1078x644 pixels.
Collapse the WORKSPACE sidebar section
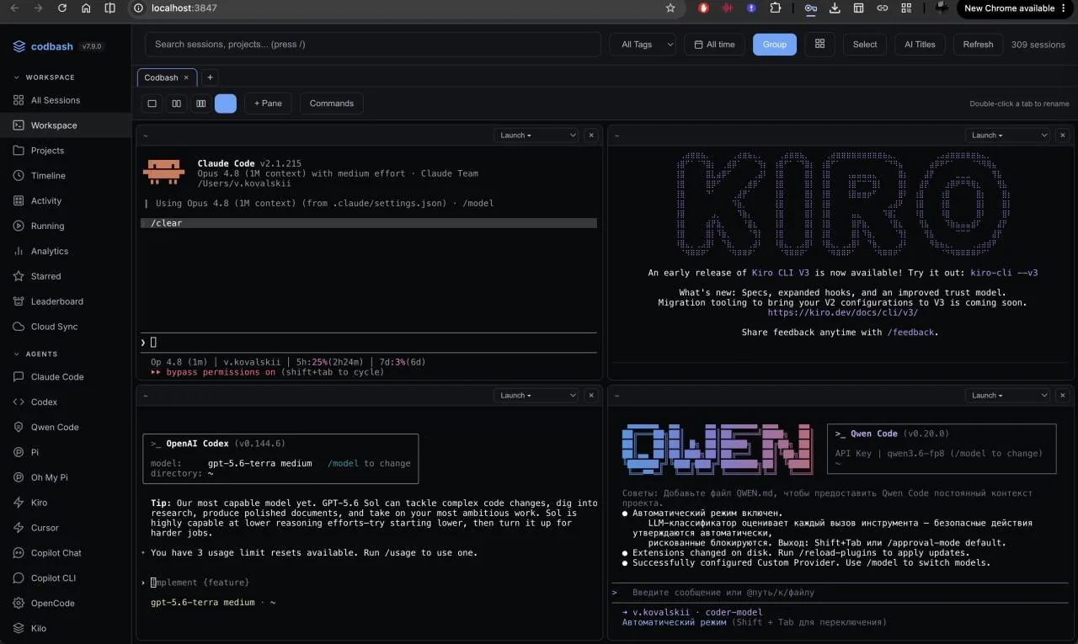45,77
